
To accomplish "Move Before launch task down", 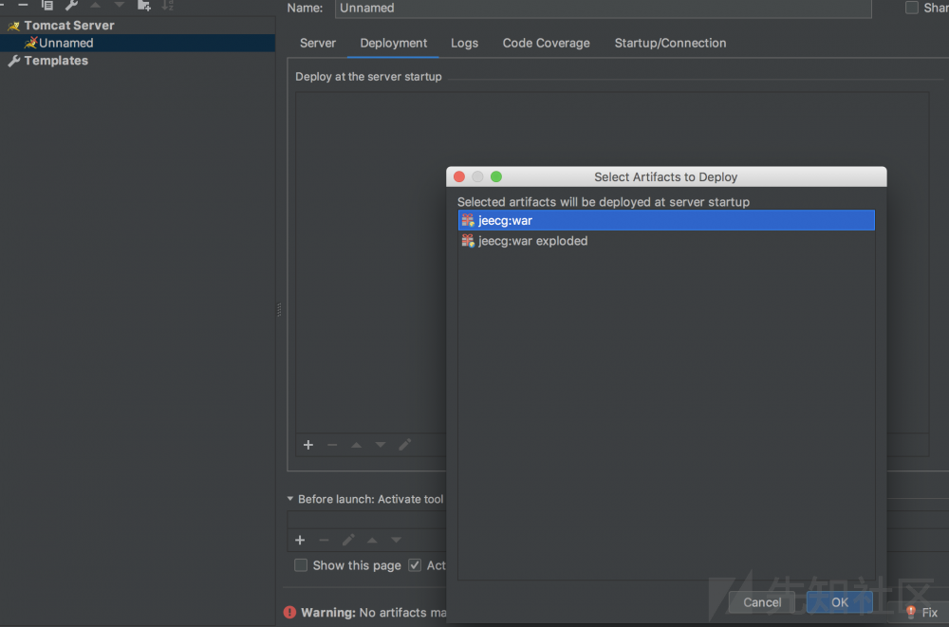I will point(396,540).
